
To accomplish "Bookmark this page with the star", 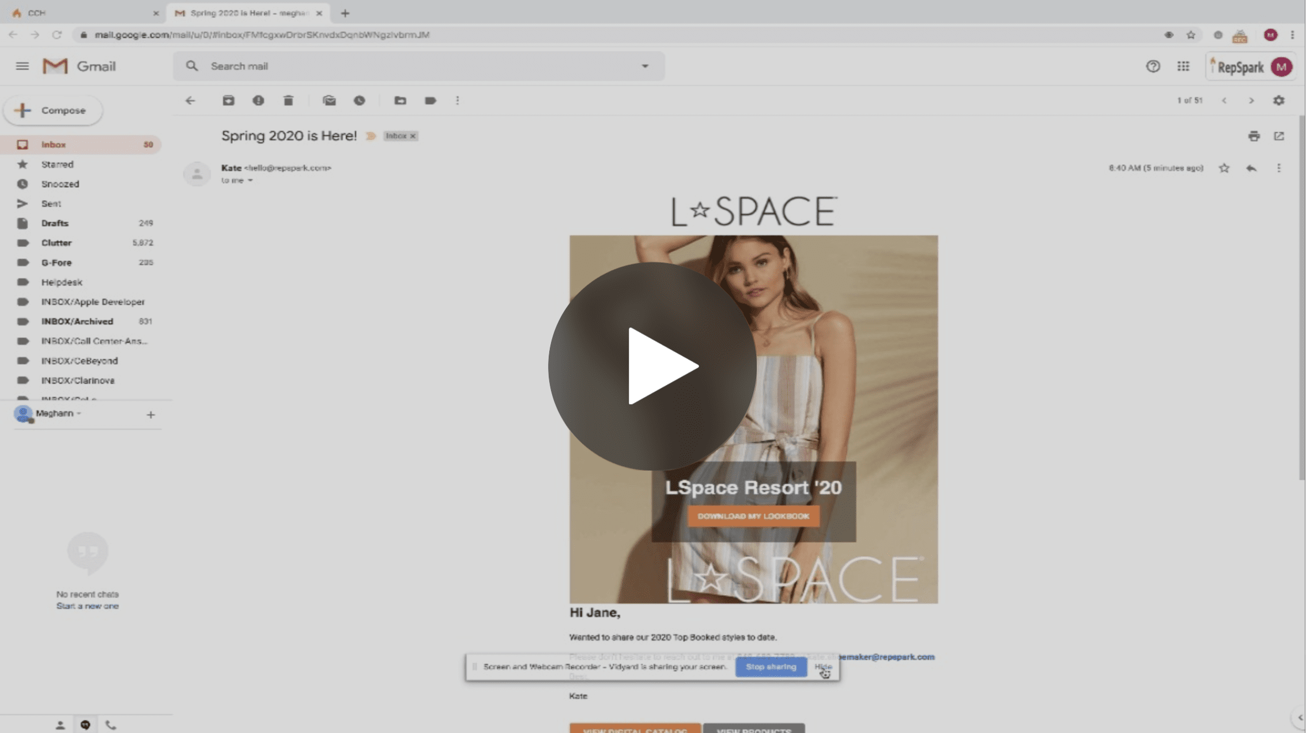I will pyautogui.click(x=1191, y=35).
